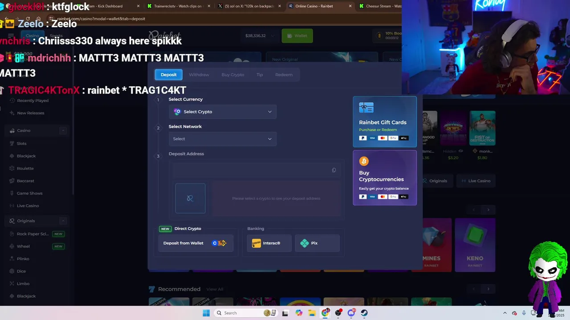Click next arrow above Mines and Keno
This screenshot has width=570, height=320.
489,210
